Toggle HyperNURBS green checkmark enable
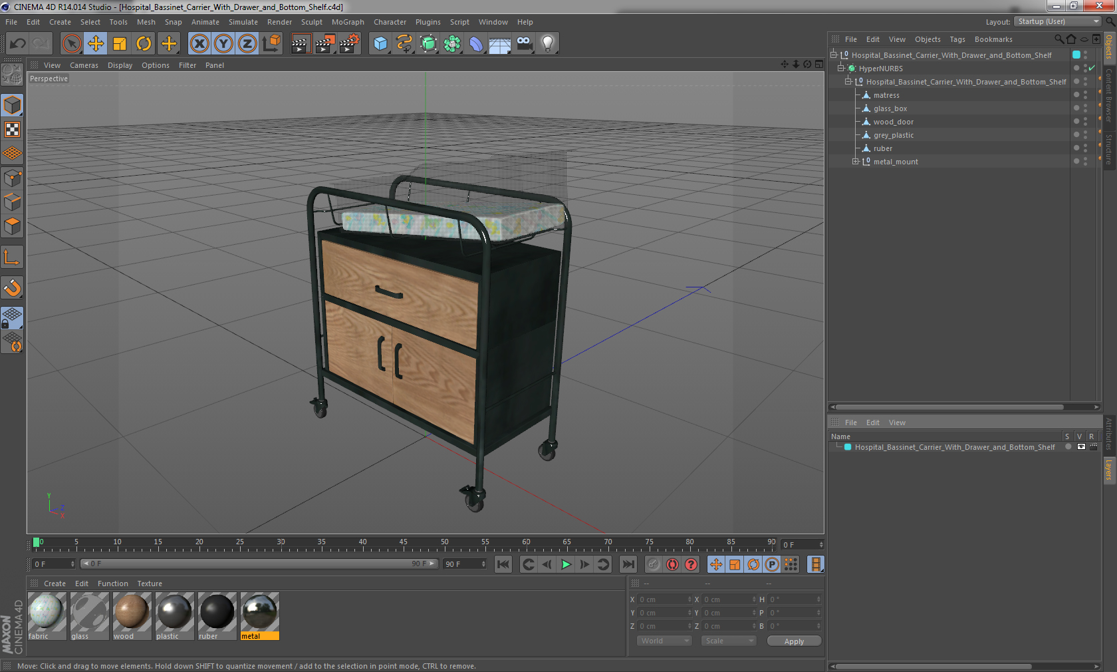This screenshot has width=1117, height=672. pyautogui.click(x=1092, y=68)
